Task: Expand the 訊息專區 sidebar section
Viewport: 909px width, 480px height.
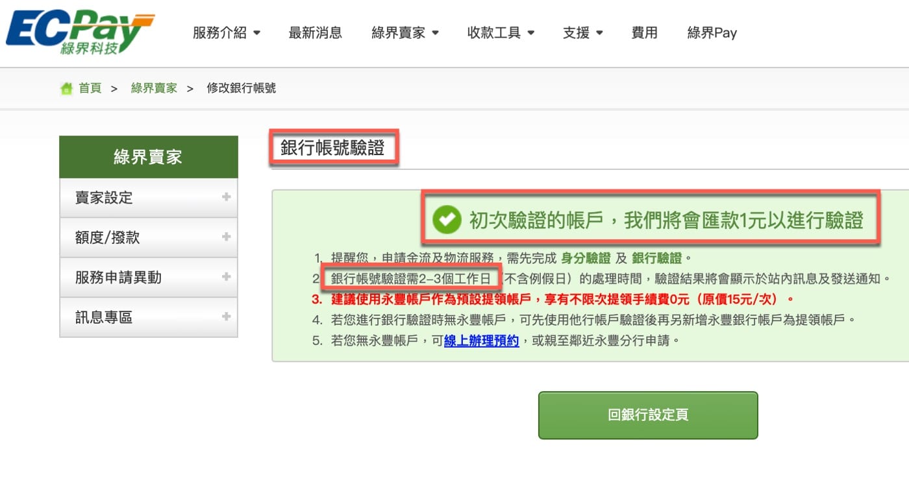Action: tap(149, 317)
